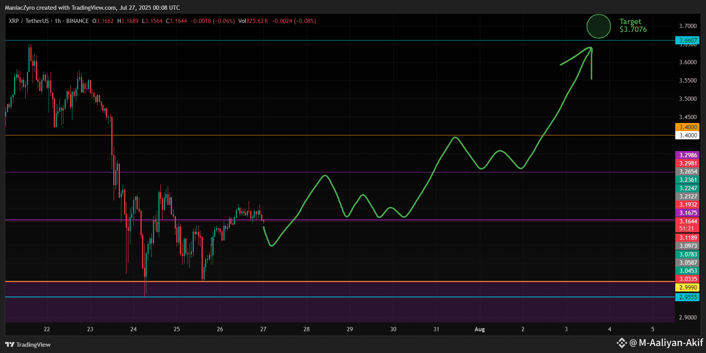Click the Target $3.7076 text
706x353 pixels.
pos(633,25)
